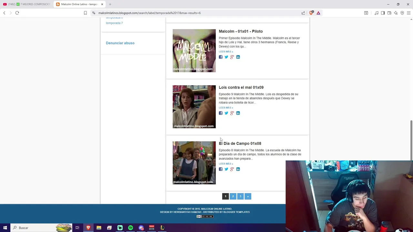
Task: Open a new browser tab
Action: (x=110, y=4)
